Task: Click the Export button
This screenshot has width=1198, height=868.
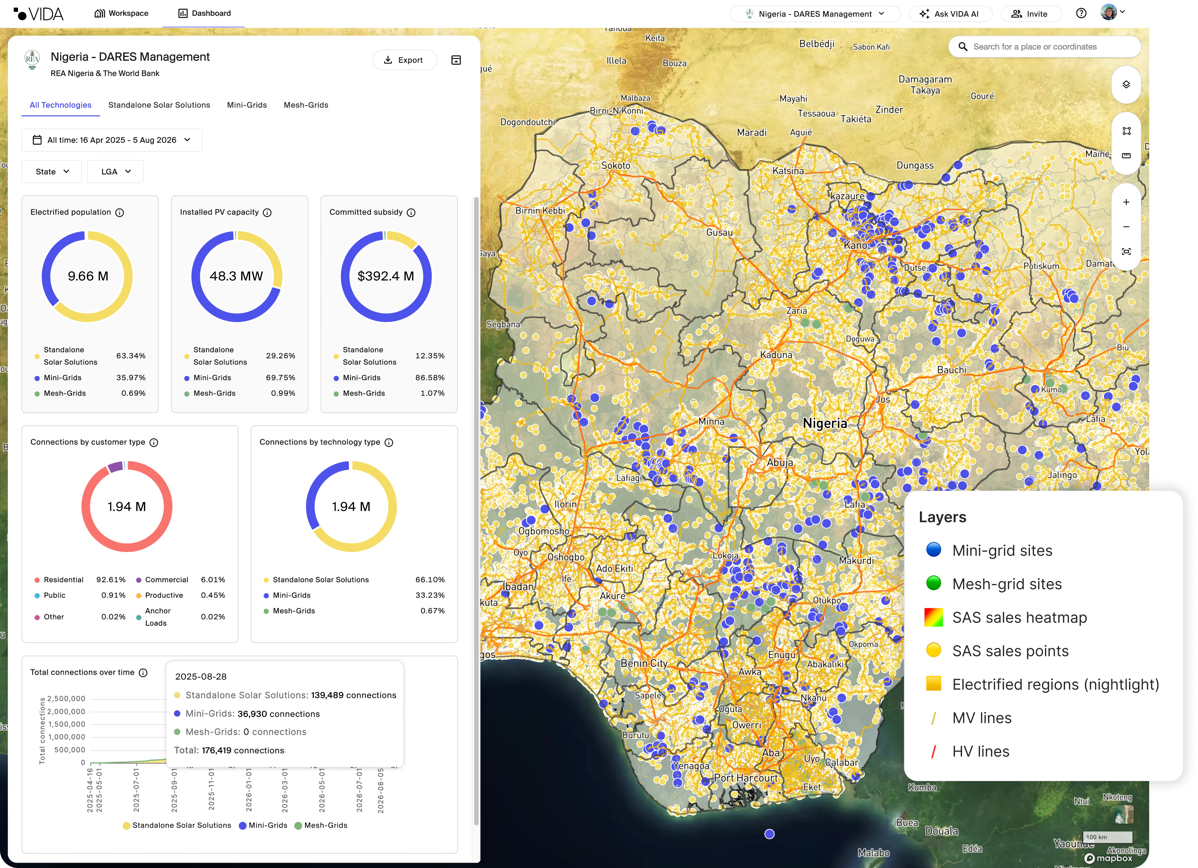Action: (x=405, y=60)
